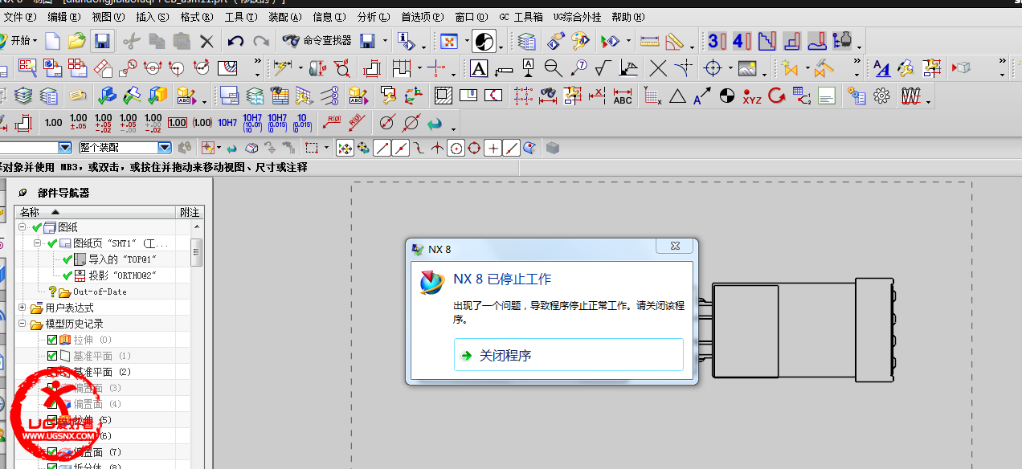Open a file with the folder icon
Image resolution: width=1022 pixels, height=469 pixels.
[76, 40]
